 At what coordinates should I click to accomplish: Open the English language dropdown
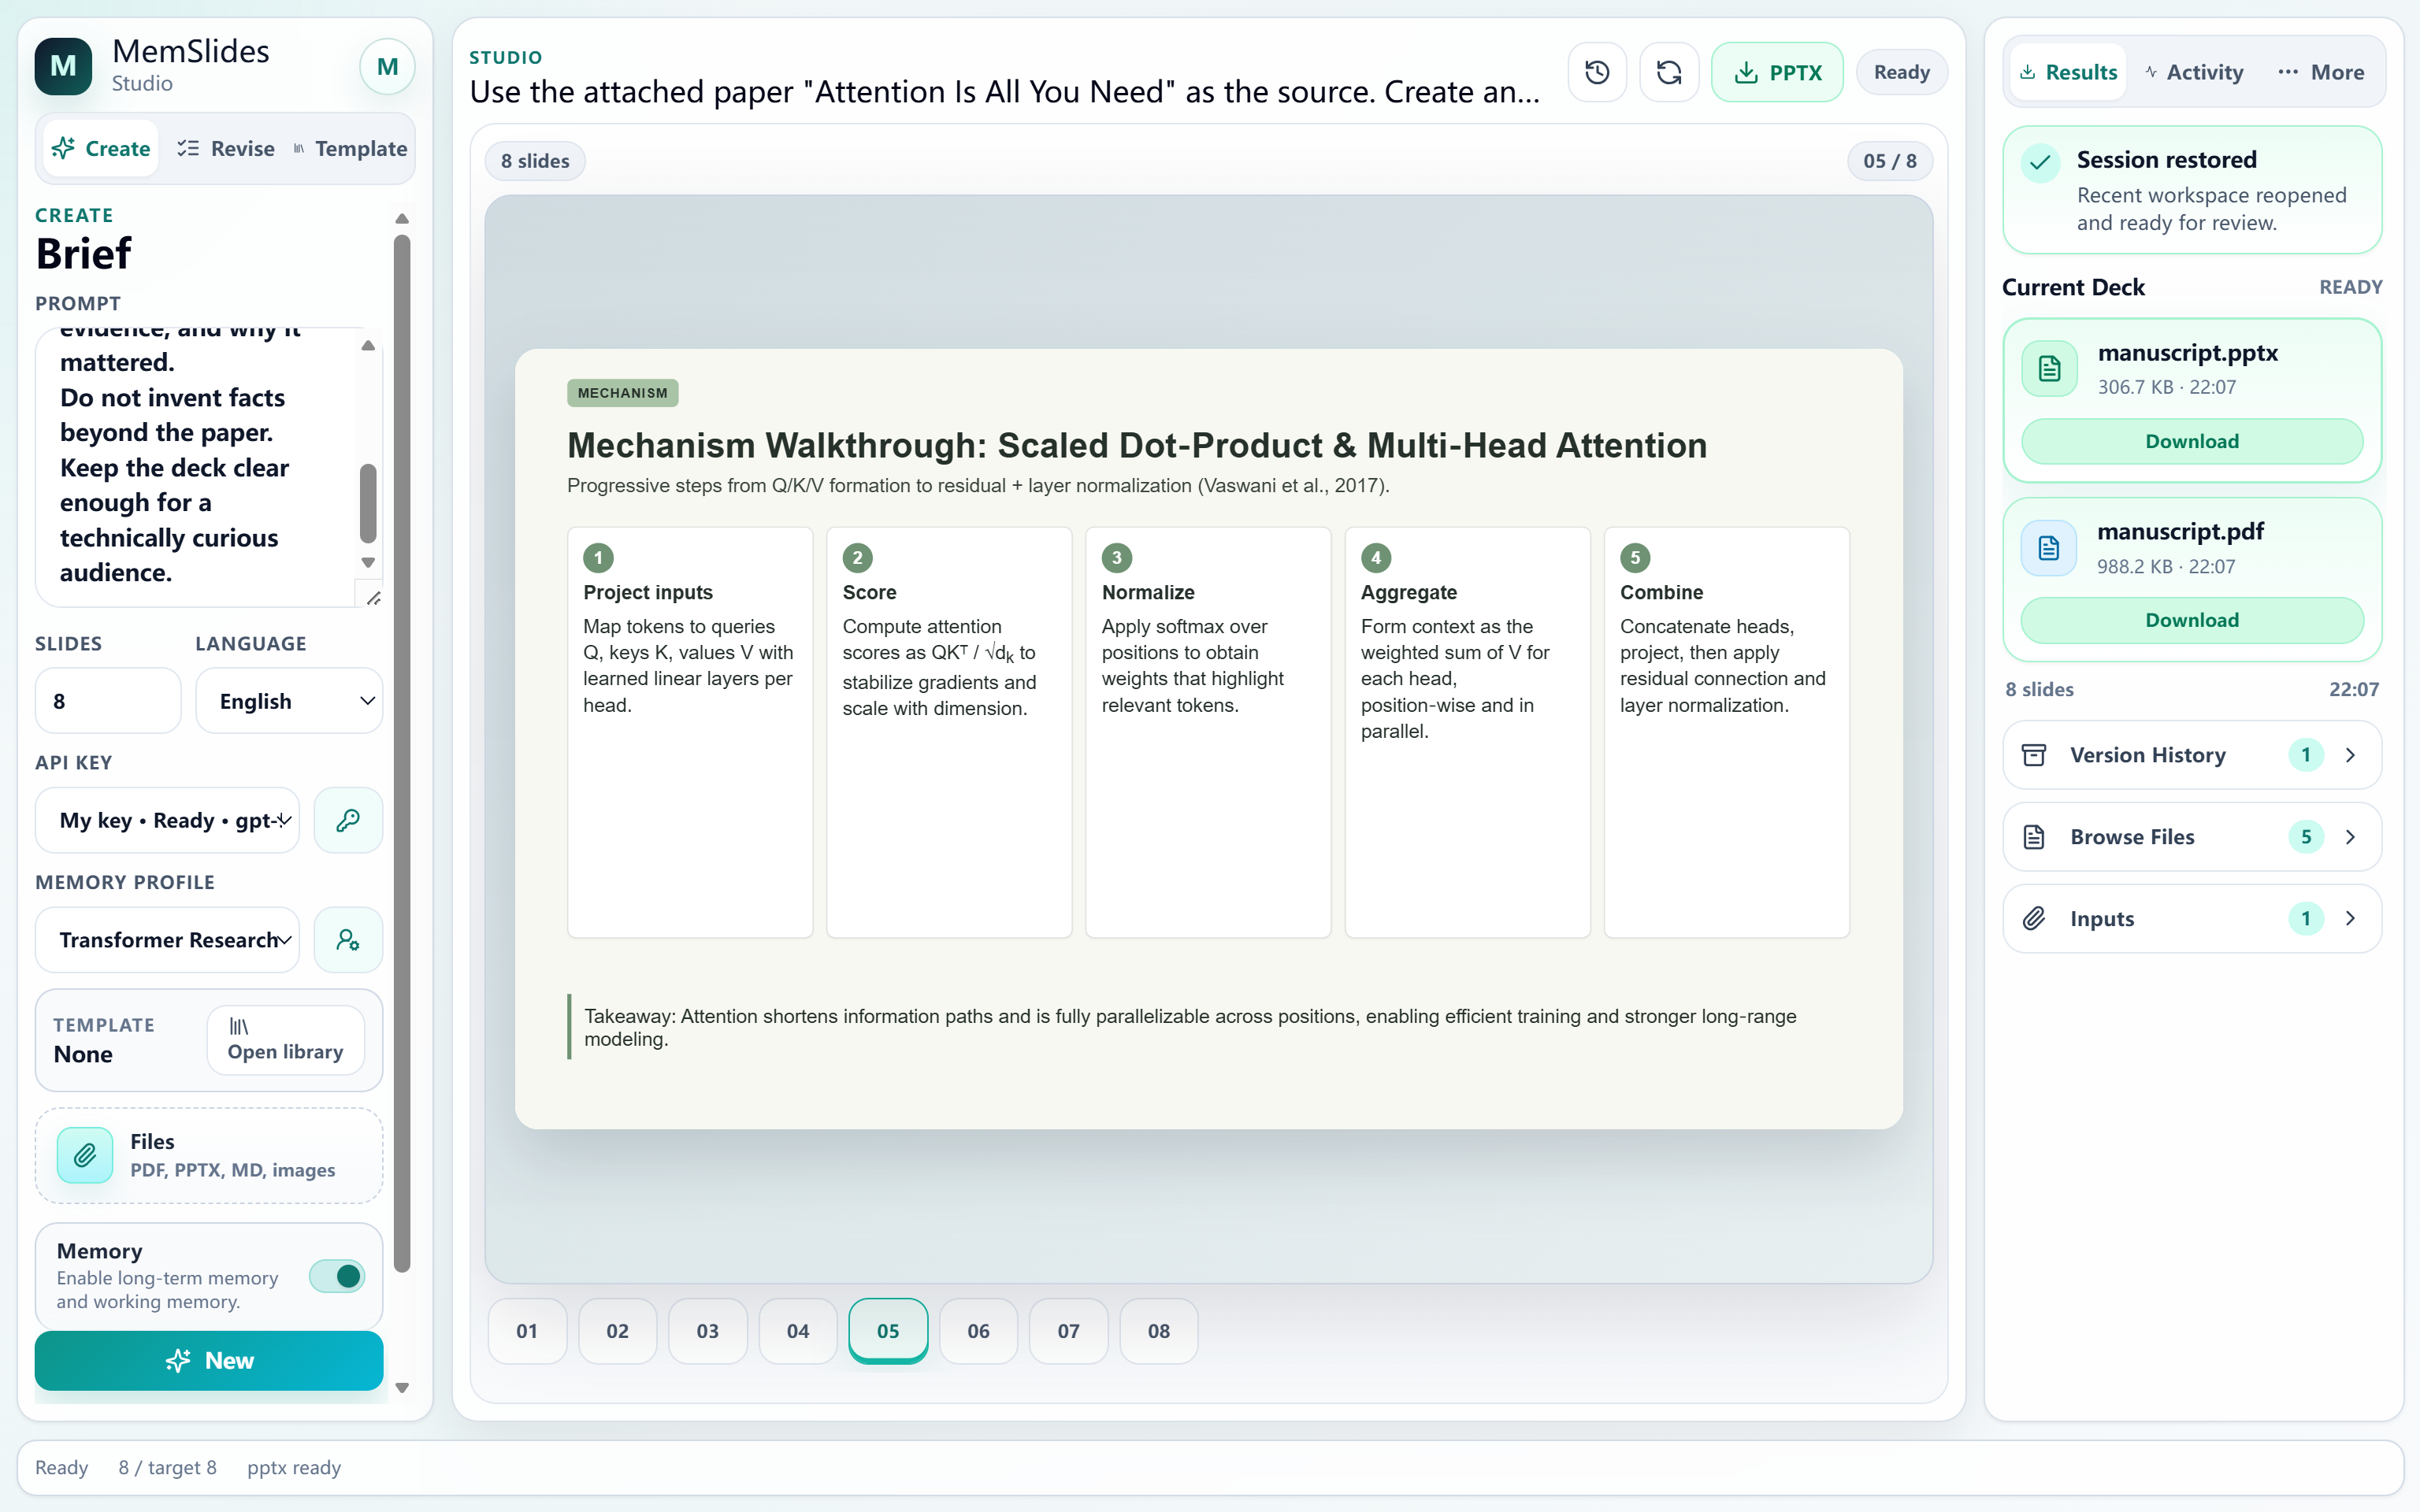[x=289, y=701]
